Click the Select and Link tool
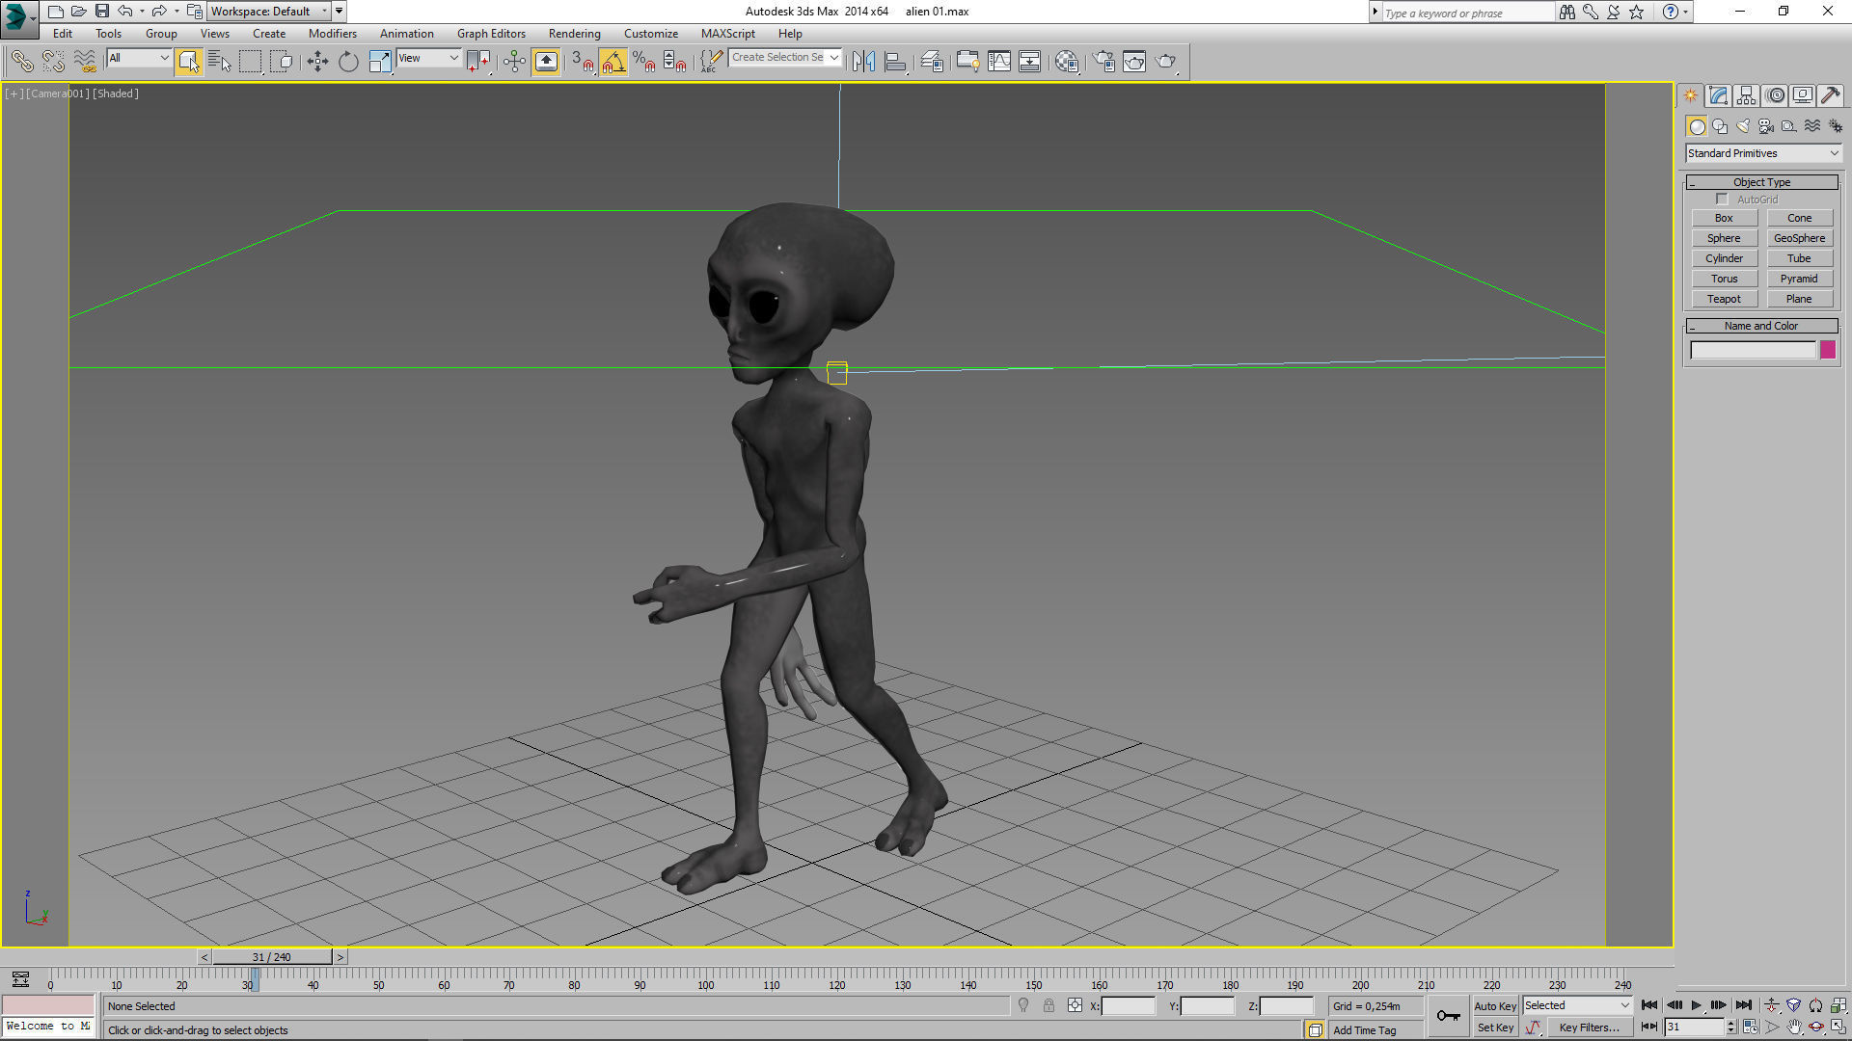The height and width of the screenshot is (1041, 1852). click(x=21, y=62)
